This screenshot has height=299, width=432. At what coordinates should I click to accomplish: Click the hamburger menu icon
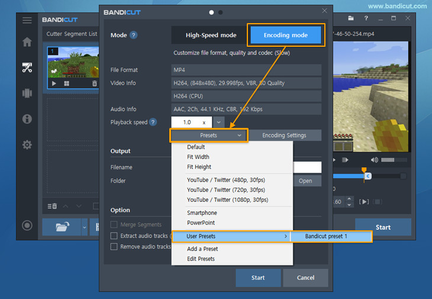[x=27, y=20]
